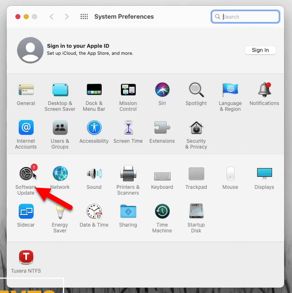Open Trackpad preferences
Screen dimensions: 292x293
(x=196, y=174)
